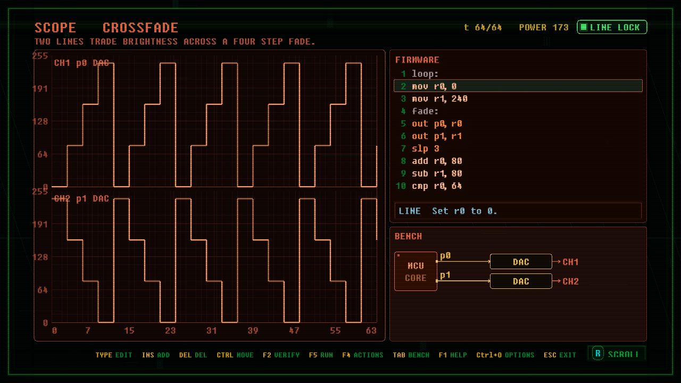The image size is (681, 383).
Task: Click time axis marker 15
Action: [129, 331]
